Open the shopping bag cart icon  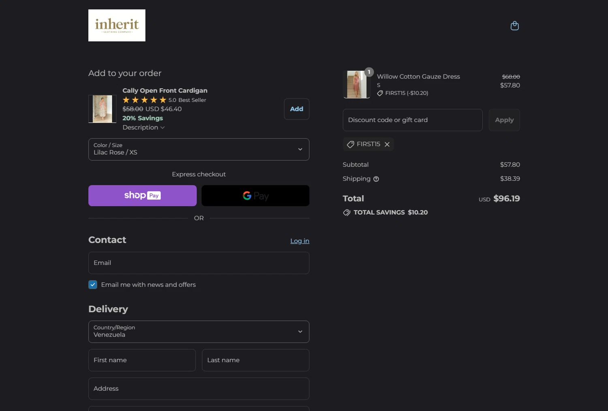(514, 26)
